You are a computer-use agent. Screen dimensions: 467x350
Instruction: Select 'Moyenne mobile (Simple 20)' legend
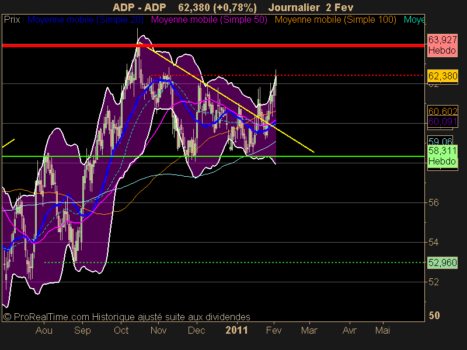click(x=85, y=20)
